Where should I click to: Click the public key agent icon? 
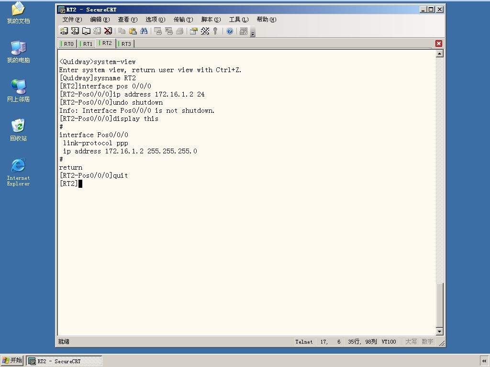click(215, 31)
